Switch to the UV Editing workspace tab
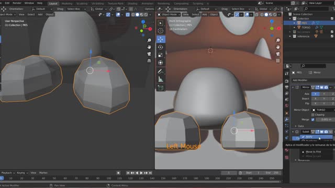The height and width of the screenshot is (188, 335). [98, 4]
